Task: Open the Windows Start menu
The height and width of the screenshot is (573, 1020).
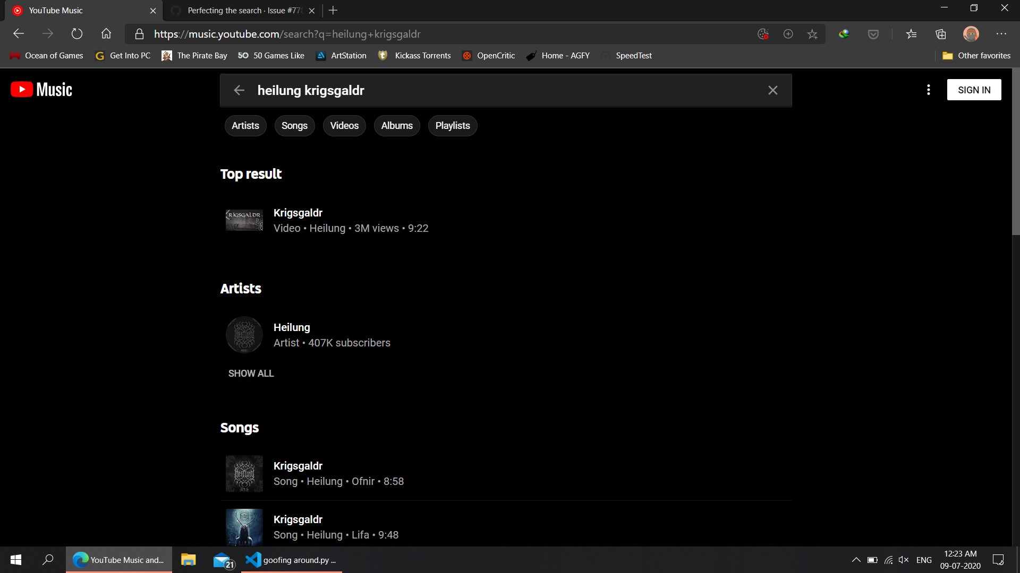Action: [16, 560]
